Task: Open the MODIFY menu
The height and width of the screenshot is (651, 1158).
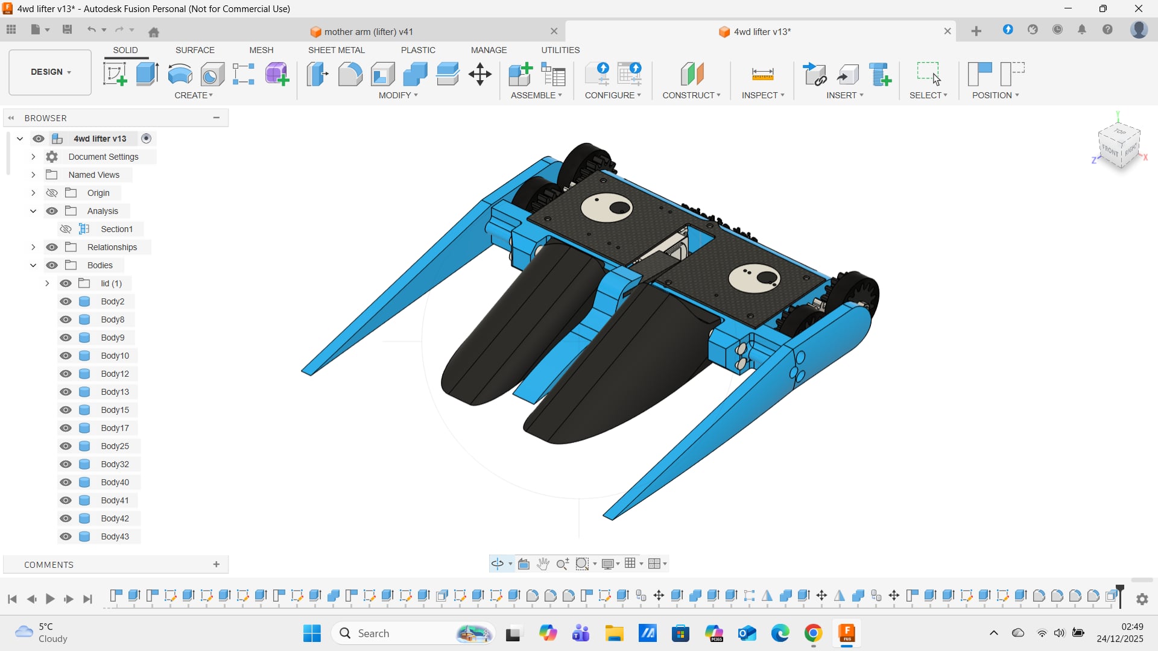Action: point(398,95)
